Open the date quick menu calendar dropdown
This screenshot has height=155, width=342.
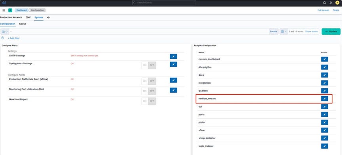(284, 32)
